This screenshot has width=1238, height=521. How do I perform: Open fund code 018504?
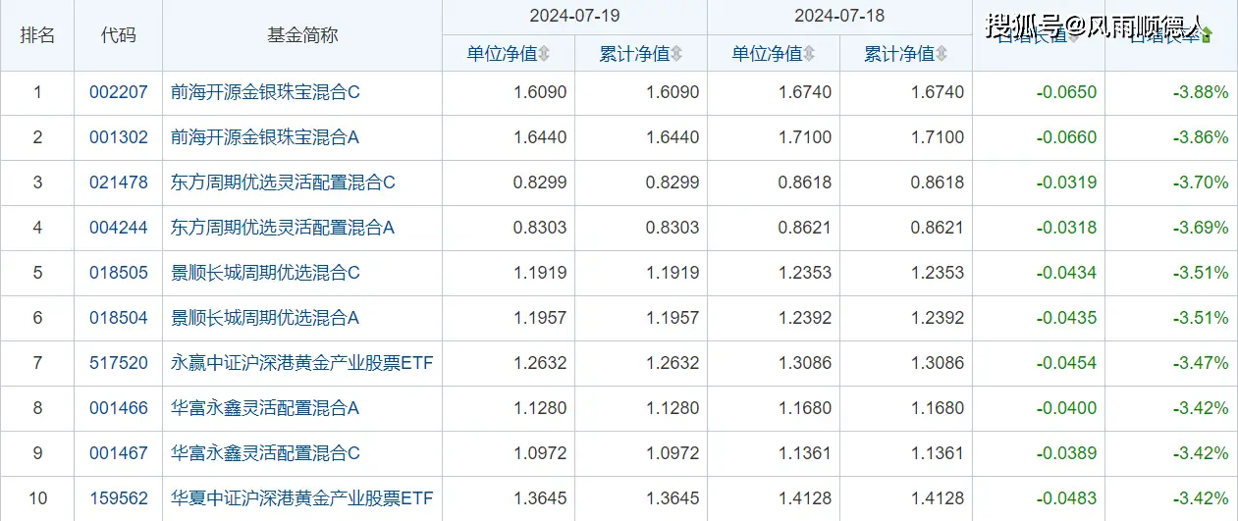119,318
